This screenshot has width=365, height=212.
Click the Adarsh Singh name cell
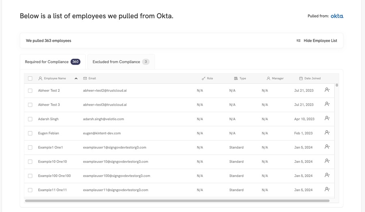click(48, 119)
